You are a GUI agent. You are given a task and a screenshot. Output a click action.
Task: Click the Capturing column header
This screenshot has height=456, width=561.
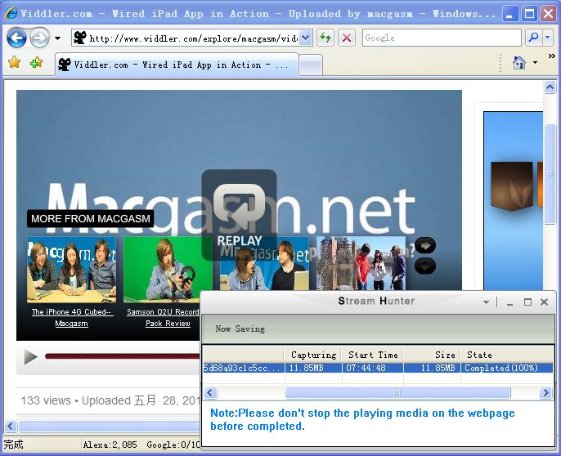tap(313, 355)
